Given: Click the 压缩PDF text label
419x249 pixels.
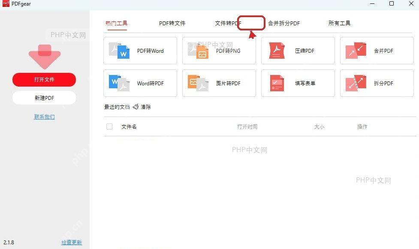Looking at the screenshot, I should point(304,51).
